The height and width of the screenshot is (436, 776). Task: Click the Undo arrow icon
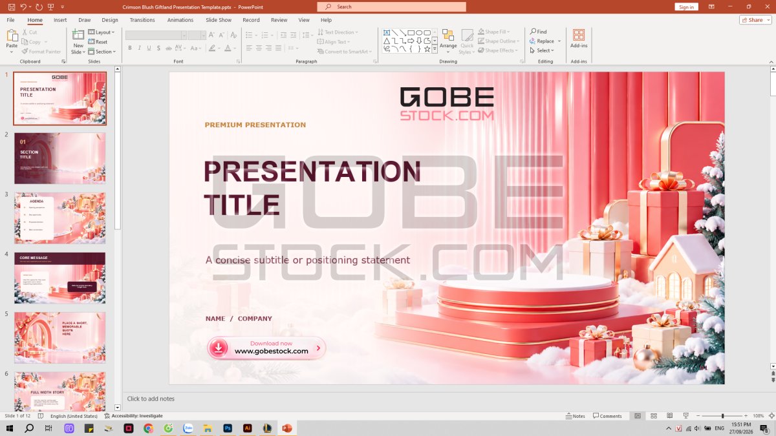[23, 6]
